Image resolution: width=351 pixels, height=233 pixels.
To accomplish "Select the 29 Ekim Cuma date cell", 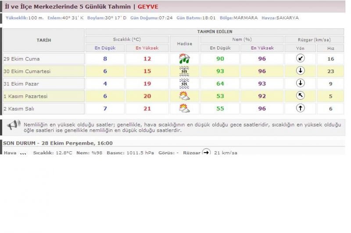I will pos(43,59).
